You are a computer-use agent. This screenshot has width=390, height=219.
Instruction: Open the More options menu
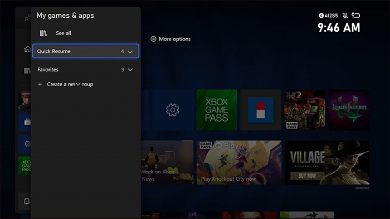coord(170,39)
